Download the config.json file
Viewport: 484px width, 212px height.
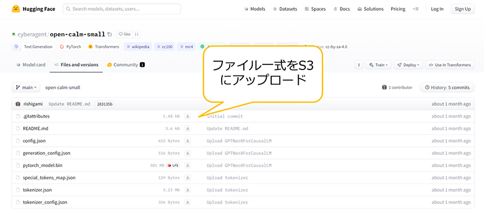[187, 141]
